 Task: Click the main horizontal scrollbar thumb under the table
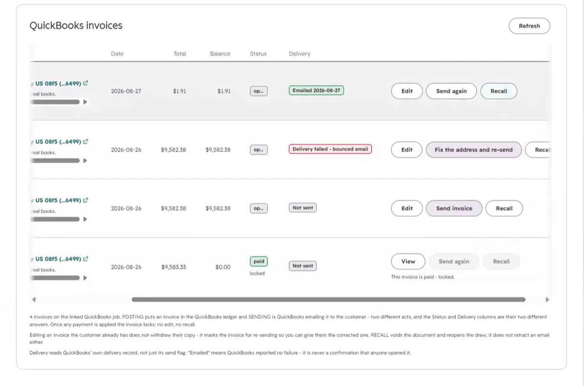point(328,299)
